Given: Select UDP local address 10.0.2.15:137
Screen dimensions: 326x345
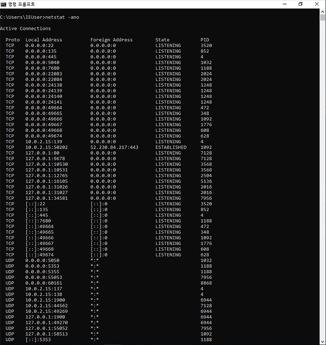Looking at the screenshot, I should tap(44, 289).
